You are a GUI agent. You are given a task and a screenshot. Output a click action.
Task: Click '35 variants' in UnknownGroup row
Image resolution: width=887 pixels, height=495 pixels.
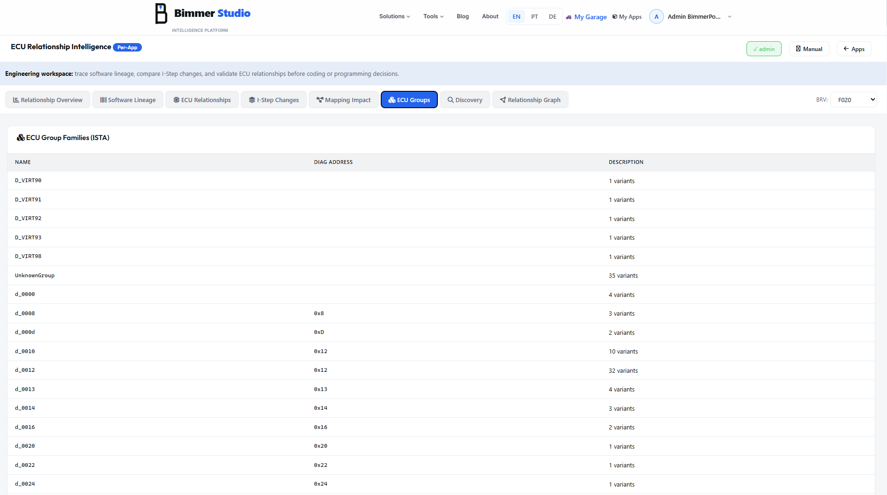pos(623,276)
